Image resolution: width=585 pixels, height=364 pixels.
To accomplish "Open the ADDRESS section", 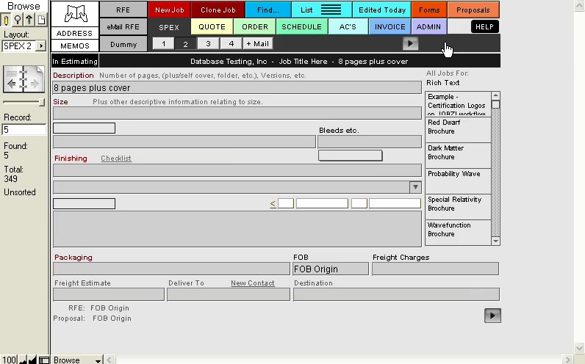I will 75,33.
